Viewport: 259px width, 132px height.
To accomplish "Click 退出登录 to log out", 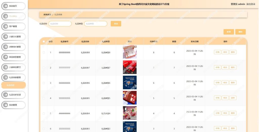I will pyautogui.click(x=251, y=4).
